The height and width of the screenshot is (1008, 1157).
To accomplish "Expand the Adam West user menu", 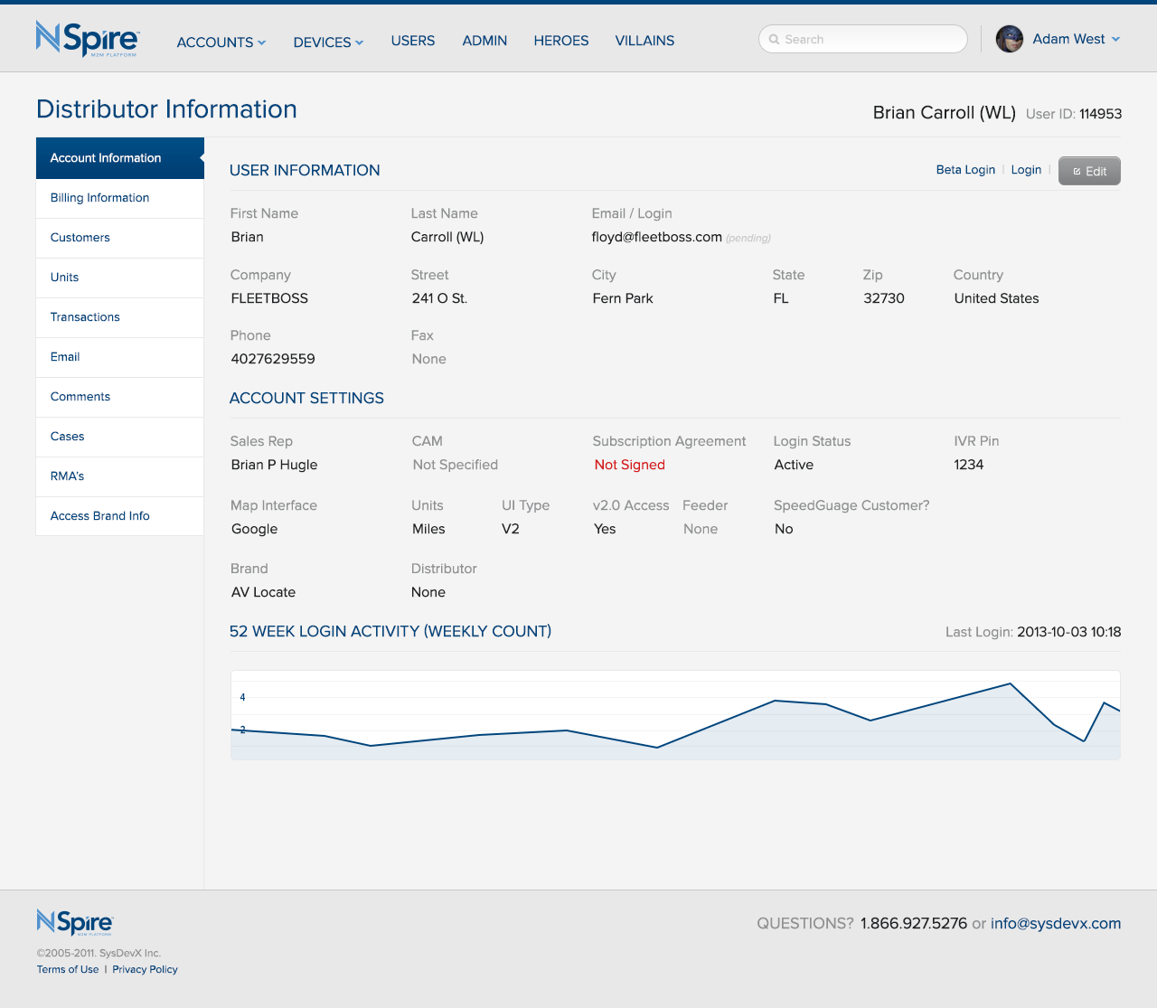I will click(x=1076, y=39).
